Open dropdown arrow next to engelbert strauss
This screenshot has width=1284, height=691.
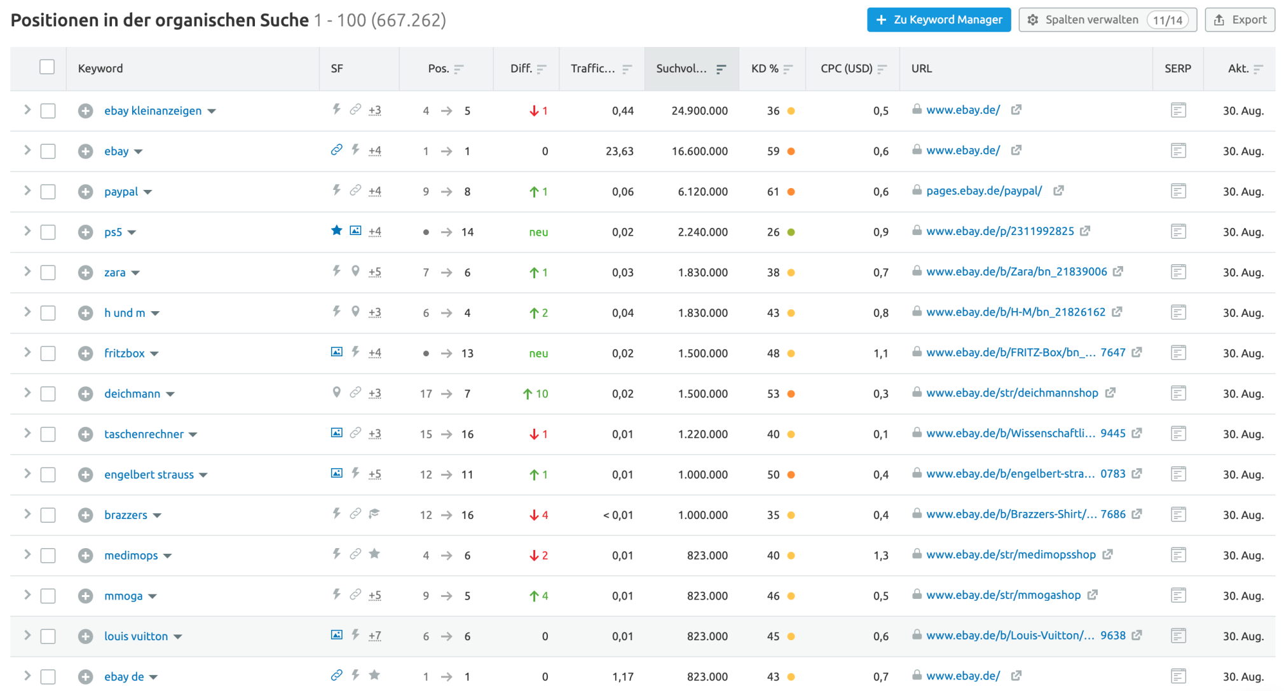point(203,475)
